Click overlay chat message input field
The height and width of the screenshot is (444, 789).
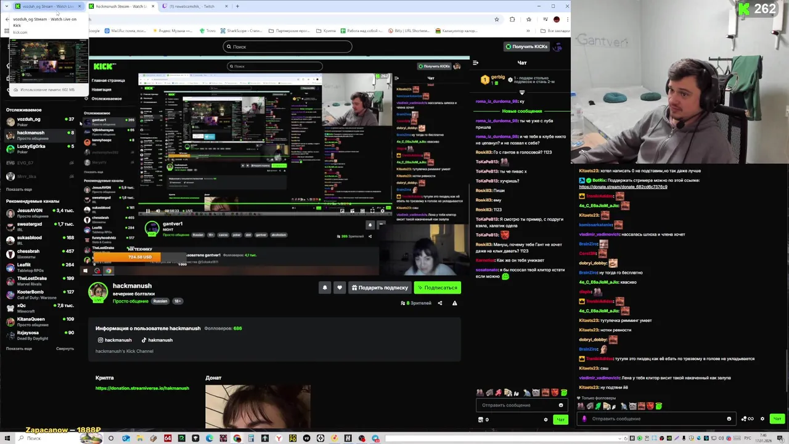point(656,419)
